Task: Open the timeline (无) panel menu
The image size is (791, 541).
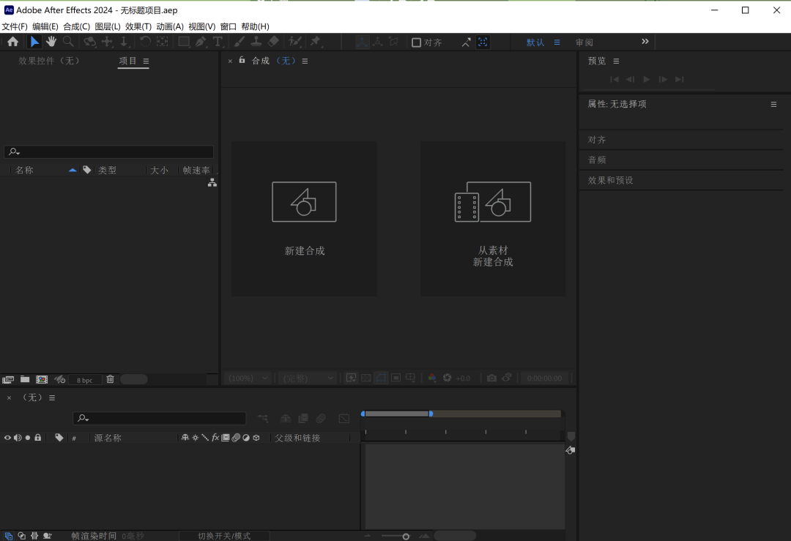Action: [52, 398]
